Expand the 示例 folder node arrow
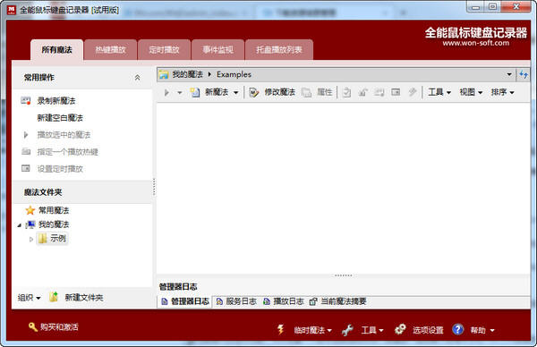537x347 pixels. [x=30, y=239]
